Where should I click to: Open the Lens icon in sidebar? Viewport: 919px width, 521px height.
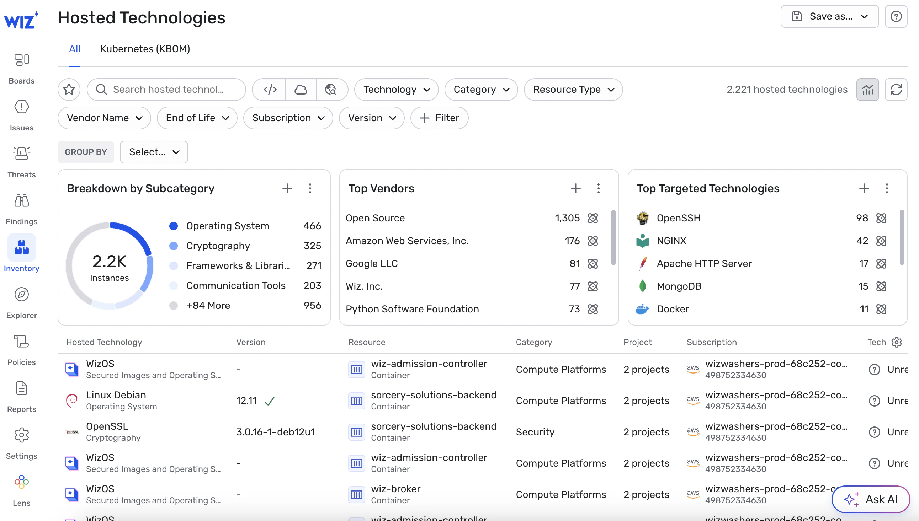point(21,482)
